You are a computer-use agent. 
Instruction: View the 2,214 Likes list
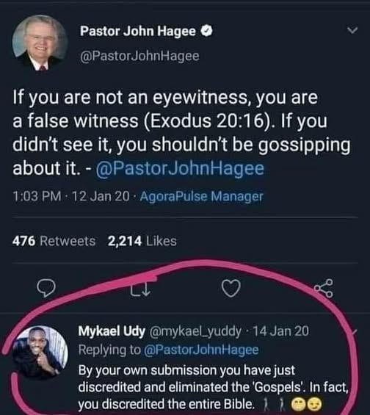142,241
